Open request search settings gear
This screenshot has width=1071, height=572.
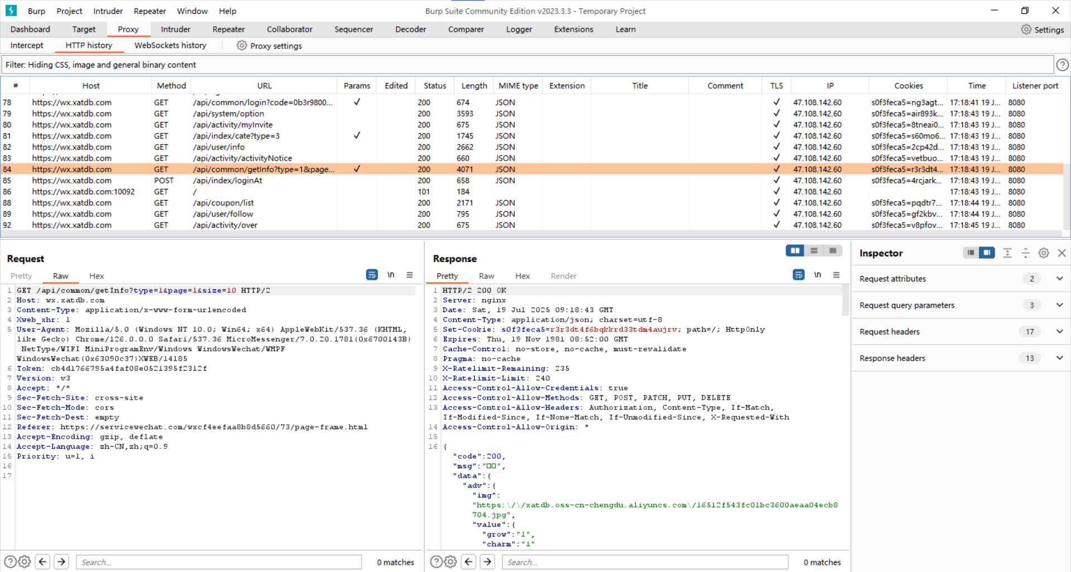(25, 562)
